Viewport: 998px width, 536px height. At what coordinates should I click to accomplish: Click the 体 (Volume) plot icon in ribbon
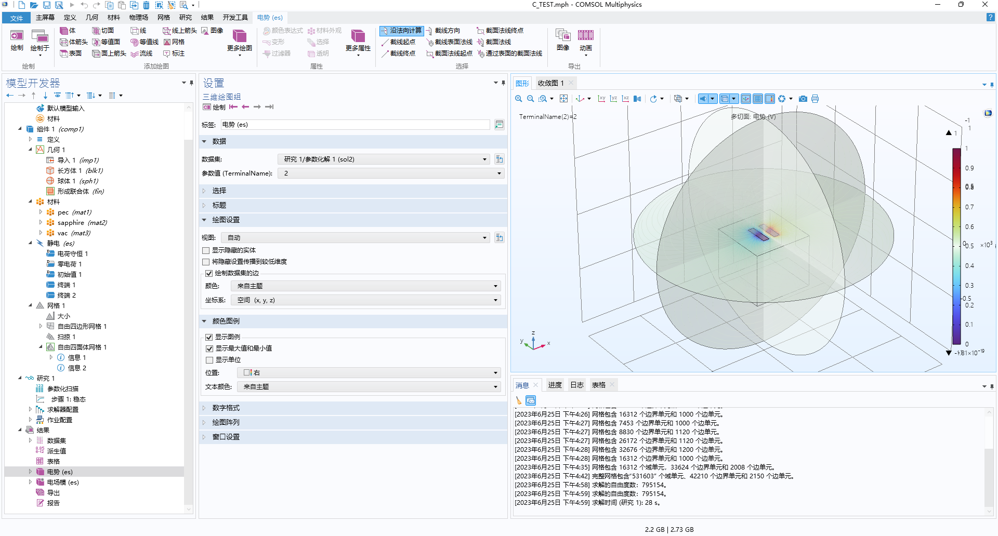(68, 31)
